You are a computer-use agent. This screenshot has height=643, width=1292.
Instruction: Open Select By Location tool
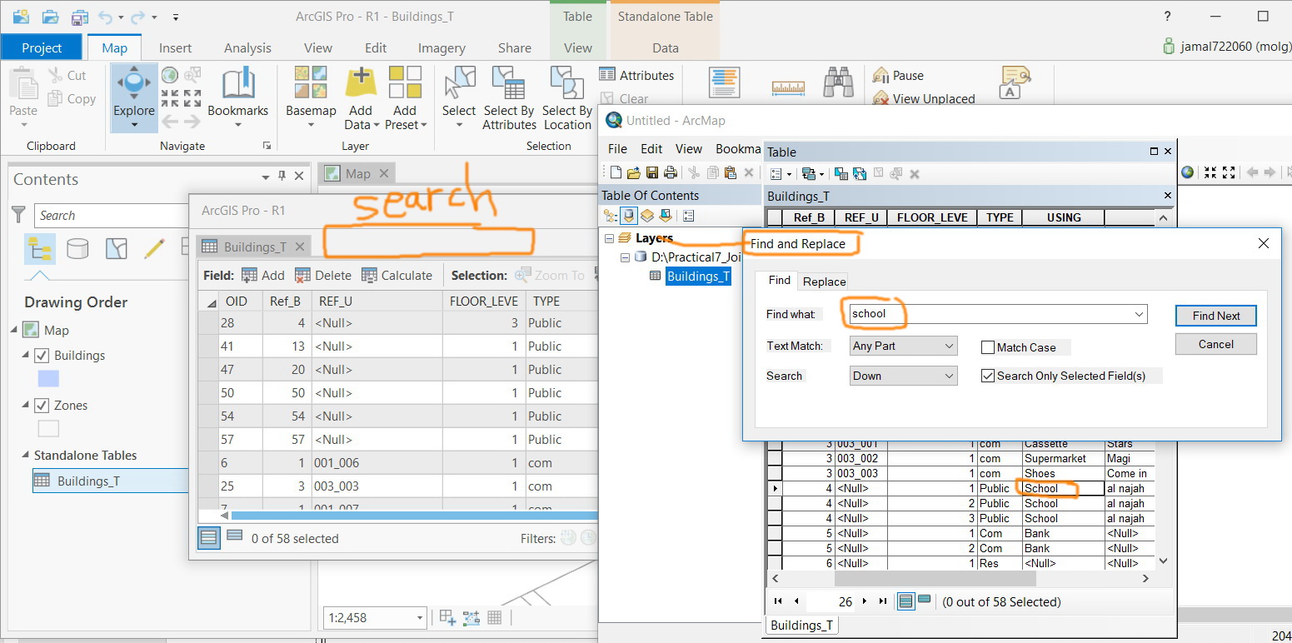[567, 97]
